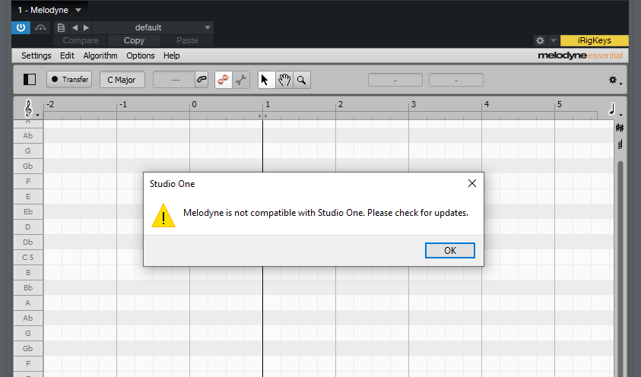Click the Compare button
The height and width of the screenshot is (377, 641).
(x=81, y=40)
